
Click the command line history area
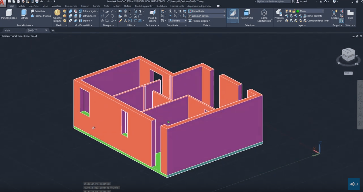[x=101, y=187]
